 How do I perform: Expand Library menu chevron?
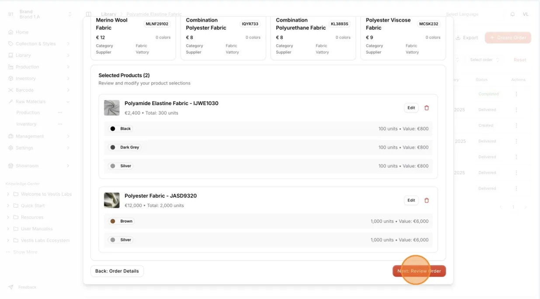[68, 55]
